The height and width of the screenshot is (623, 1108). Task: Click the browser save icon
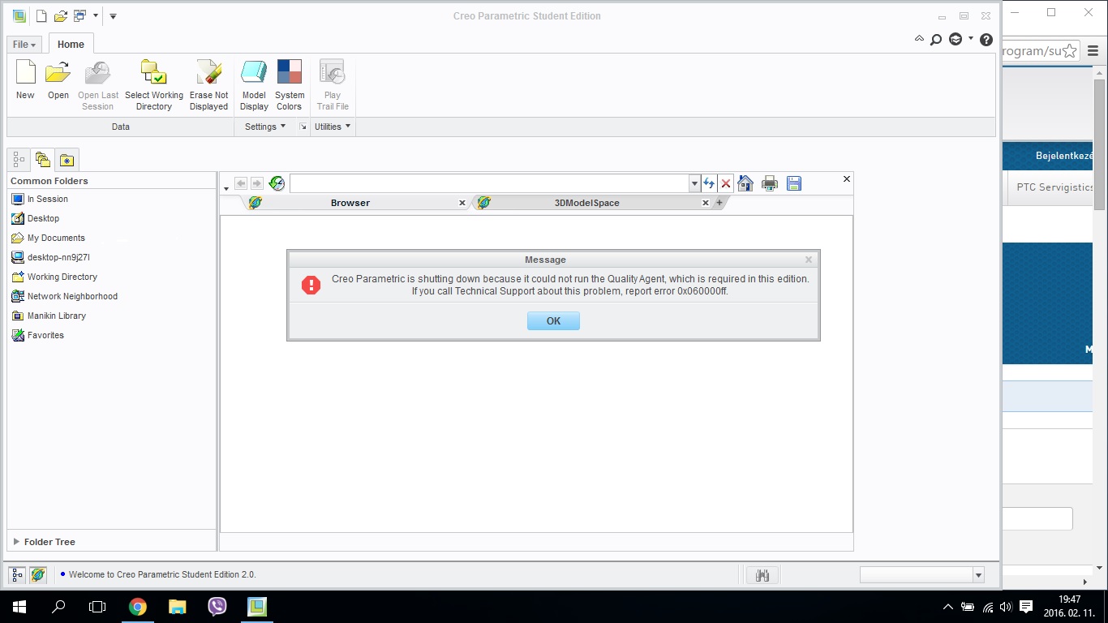[794, 183]
